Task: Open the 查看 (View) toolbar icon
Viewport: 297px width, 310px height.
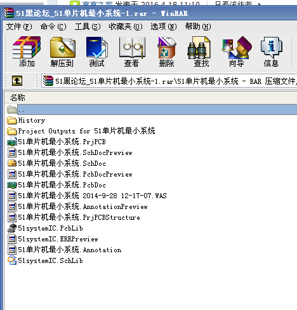Action: pyautogui.click(x=131, y=51)
